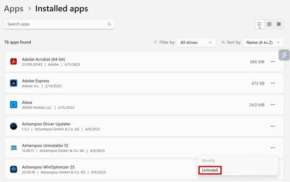Switch to table view layout
290x182 pixels.
click(x=279, y=24)
